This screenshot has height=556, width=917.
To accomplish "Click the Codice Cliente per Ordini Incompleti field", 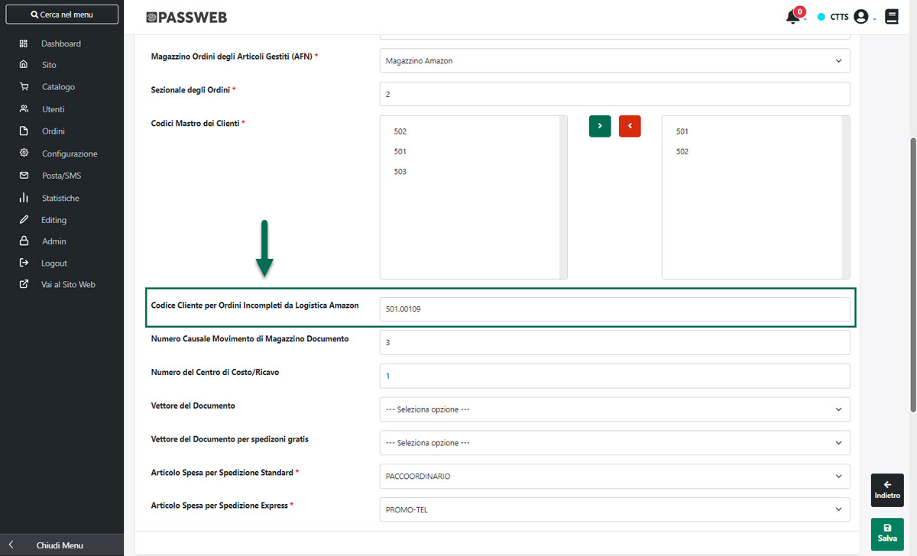I will (614, 309).
